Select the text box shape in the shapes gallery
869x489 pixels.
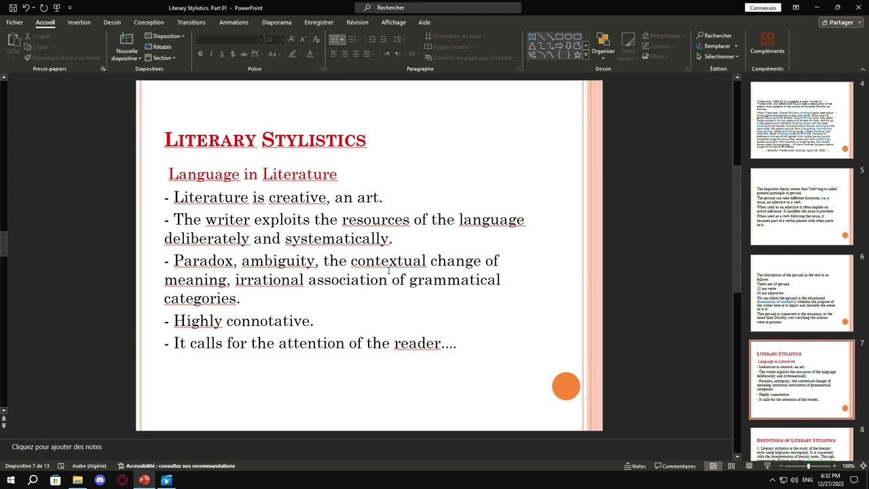click(x=532, y=37)
